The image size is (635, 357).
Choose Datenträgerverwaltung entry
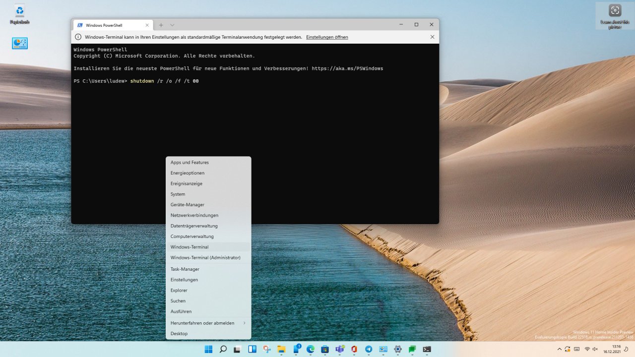point(208,226)
